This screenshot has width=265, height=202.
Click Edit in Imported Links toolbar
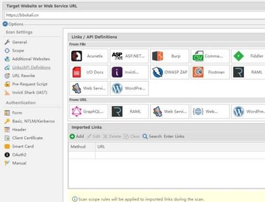pyautogui.click(x=94, y=137)
